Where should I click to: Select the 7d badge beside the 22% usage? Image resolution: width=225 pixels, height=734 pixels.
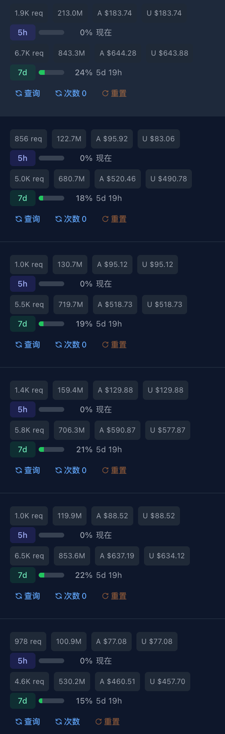pyautogui.click(x=23, y=575)
